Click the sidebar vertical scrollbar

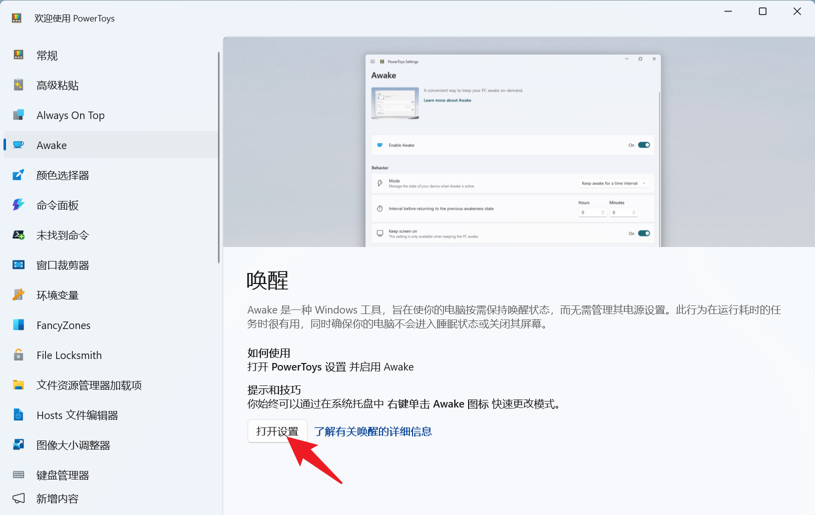[219, 157]
